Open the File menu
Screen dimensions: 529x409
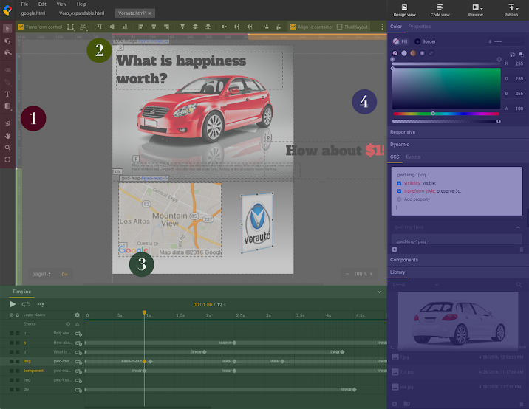(x=24, y=4)
